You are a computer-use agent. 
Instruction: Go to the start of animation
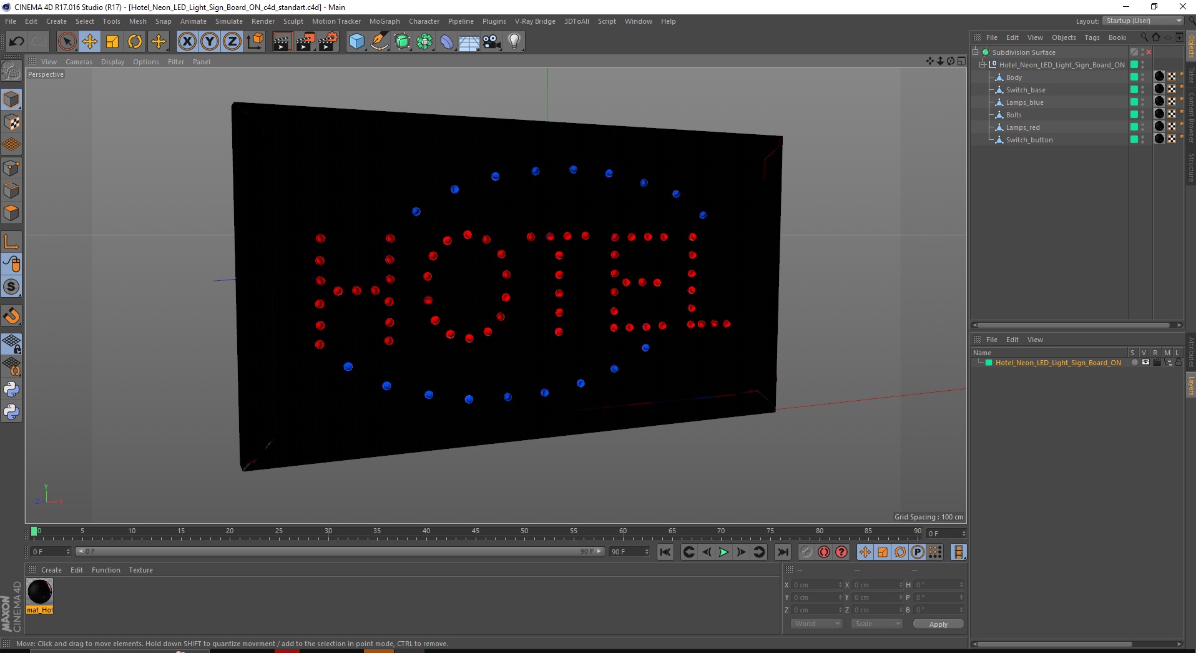coord(665,552)
